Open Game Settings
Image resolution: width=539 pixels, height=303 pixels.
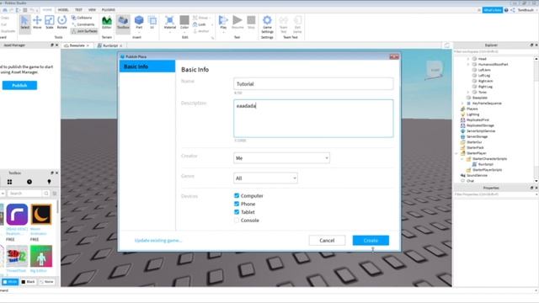click(267, 24)
